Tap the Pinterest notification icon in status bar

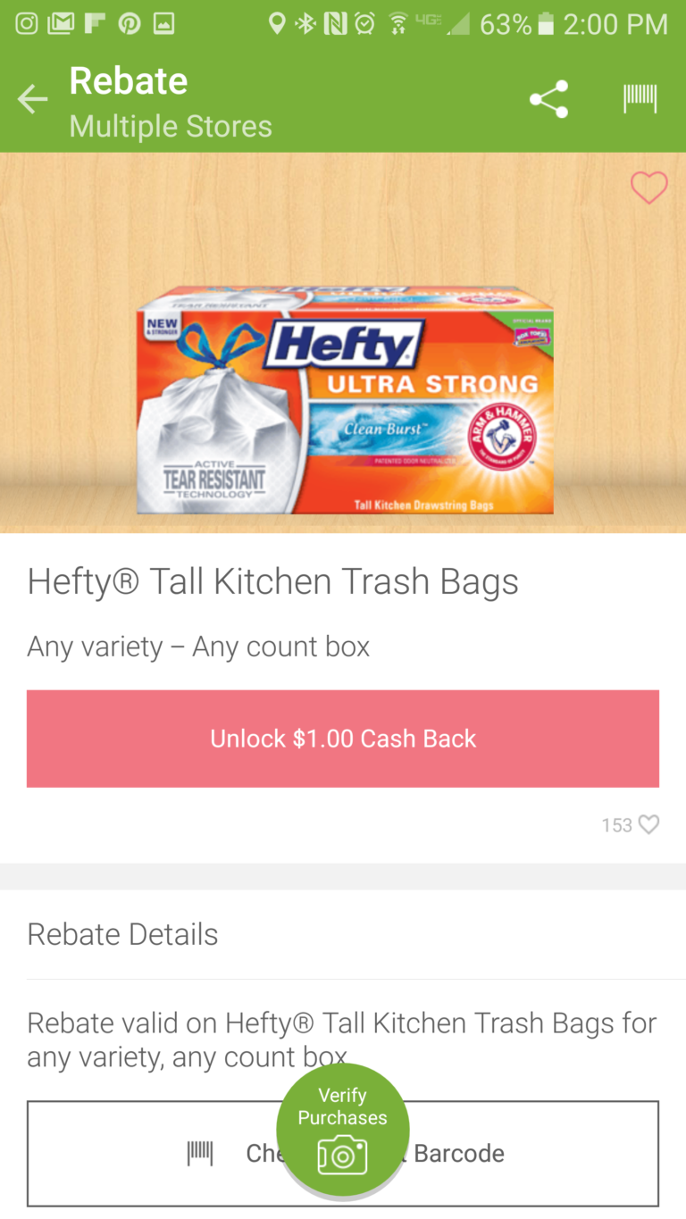(130, 24)
